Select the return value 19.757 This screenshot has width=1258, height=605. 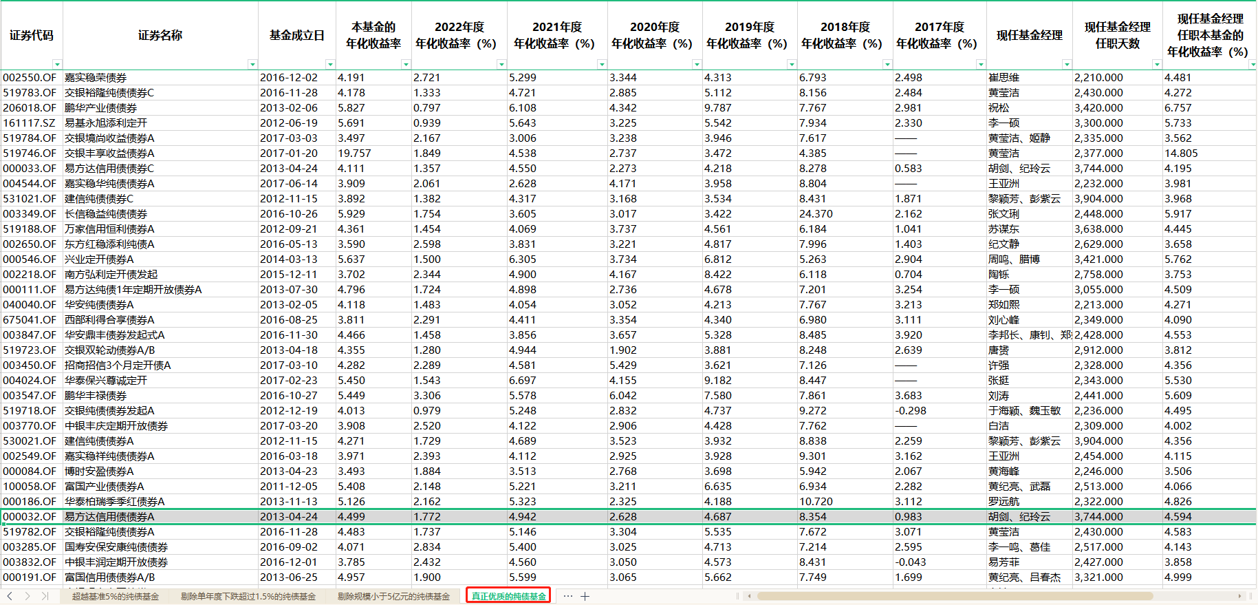373,153
